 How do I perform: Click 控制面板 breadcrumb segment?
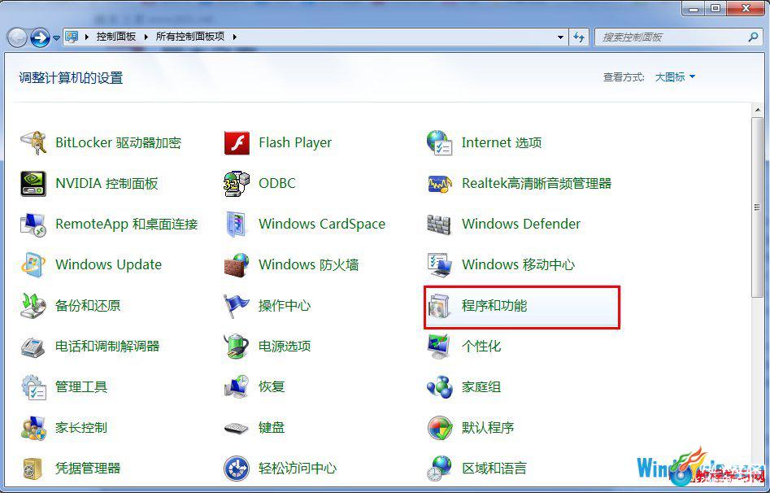pos(116,37)
